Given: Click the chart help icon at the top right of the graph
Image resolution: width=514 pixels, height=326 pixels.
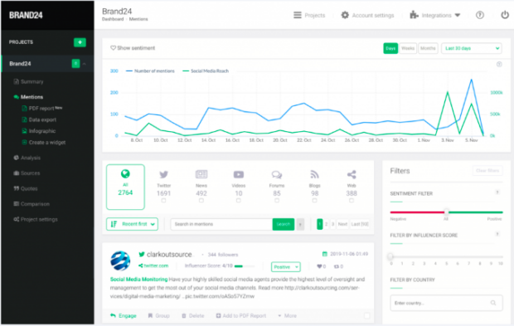Looking at the screenshot, I should pos(499,64).
